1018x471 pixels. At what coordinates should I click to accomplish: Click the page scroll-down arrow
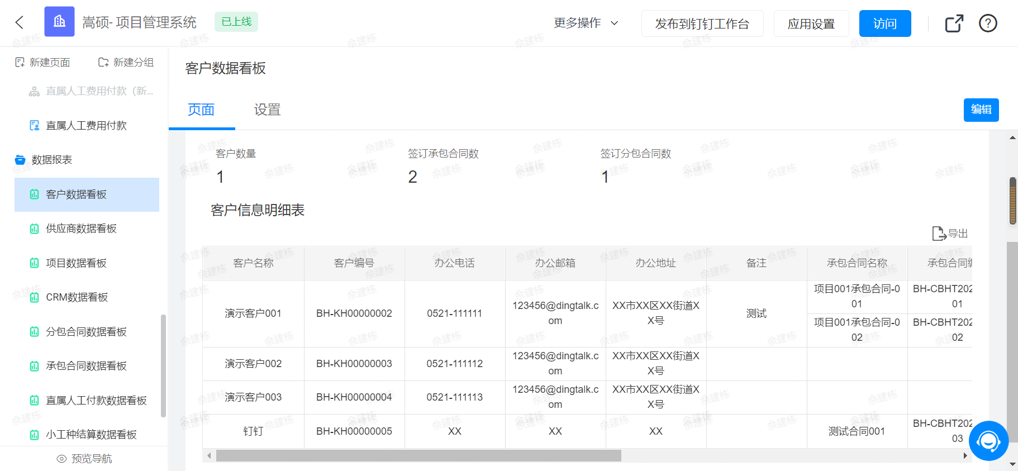tap(1012, 464)
